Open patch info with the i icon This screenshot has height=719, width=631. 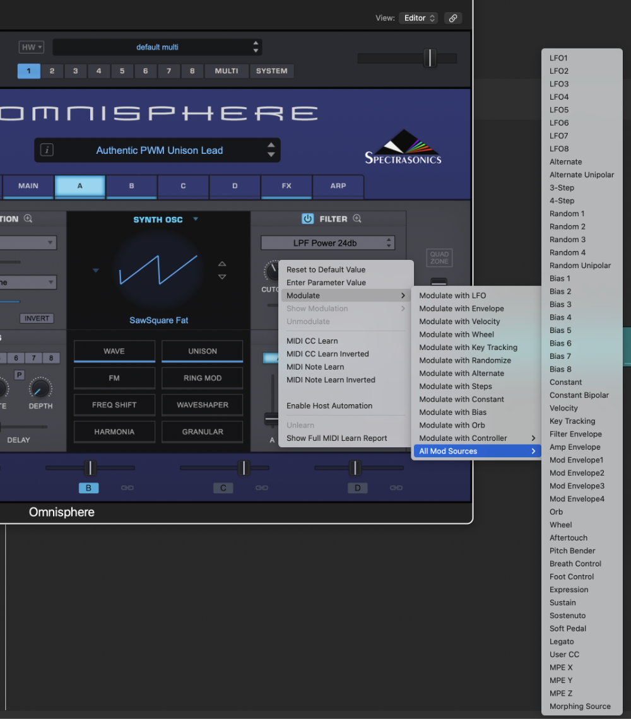coord(47,150)
